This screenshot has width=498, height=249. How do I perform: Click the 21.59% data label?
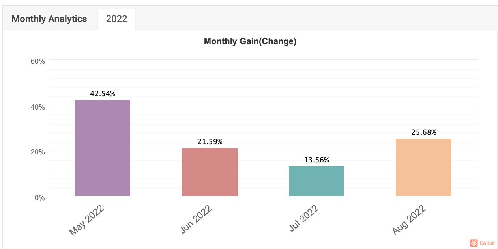pyautogui.click(x=210, y=142)
